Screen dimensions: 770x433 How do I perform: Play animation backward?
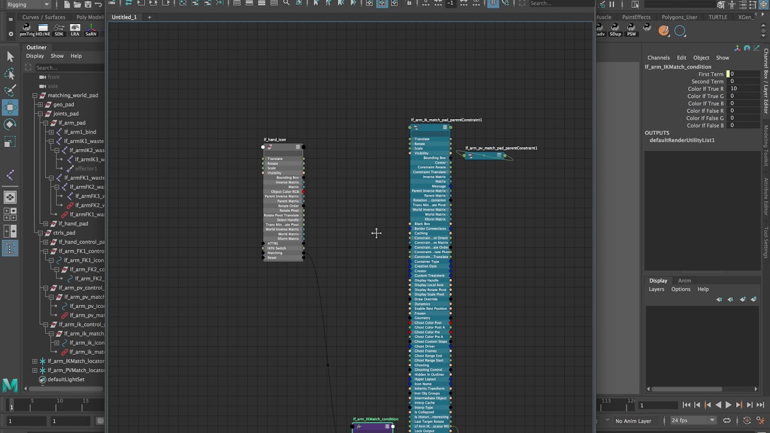tap(718, 405)
